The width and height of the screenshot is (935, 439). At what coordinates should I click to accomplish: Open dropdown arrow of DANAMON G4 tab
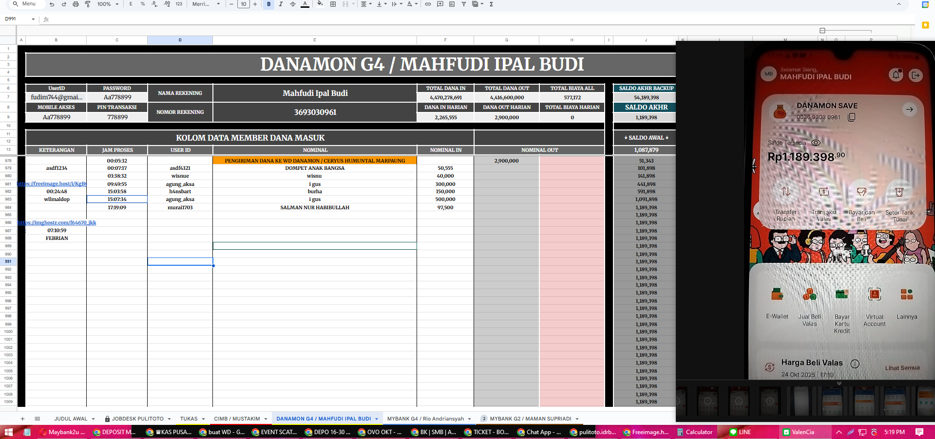pos(377,419)
